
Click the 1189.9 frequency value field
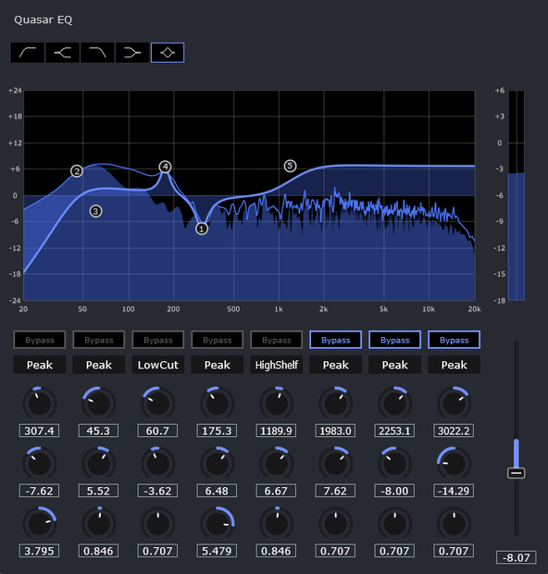276,430
